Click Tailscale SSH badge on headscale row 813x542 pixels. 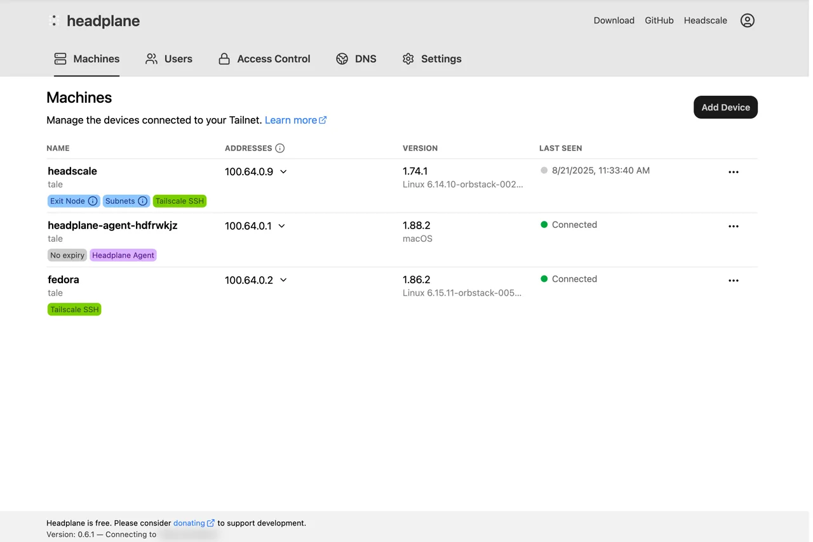(x=180, y=201)
